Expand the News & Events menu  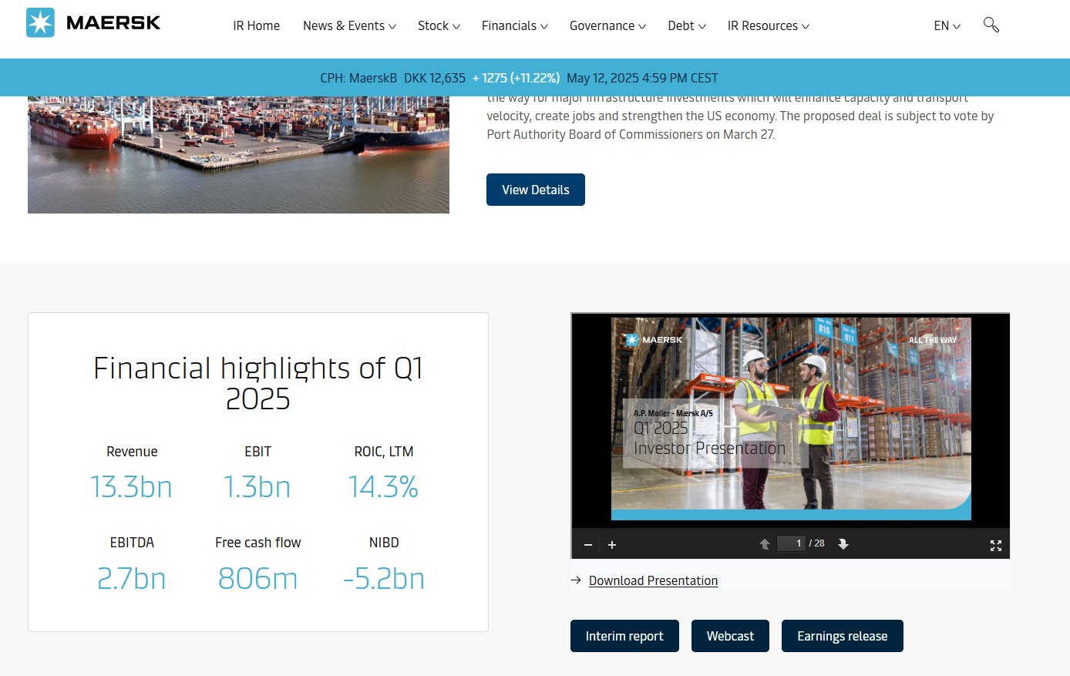[x=349, y=25]
